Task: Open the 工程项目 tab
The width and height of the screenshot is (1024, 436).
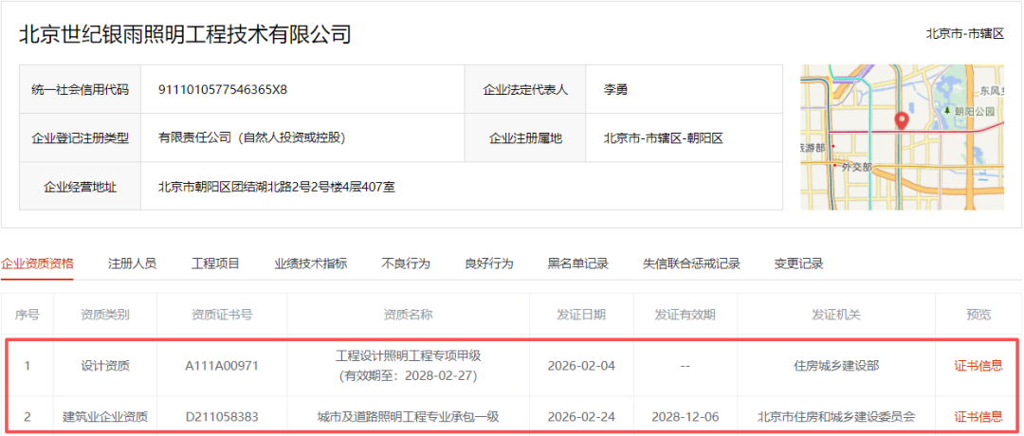Action: coord(215,263)
